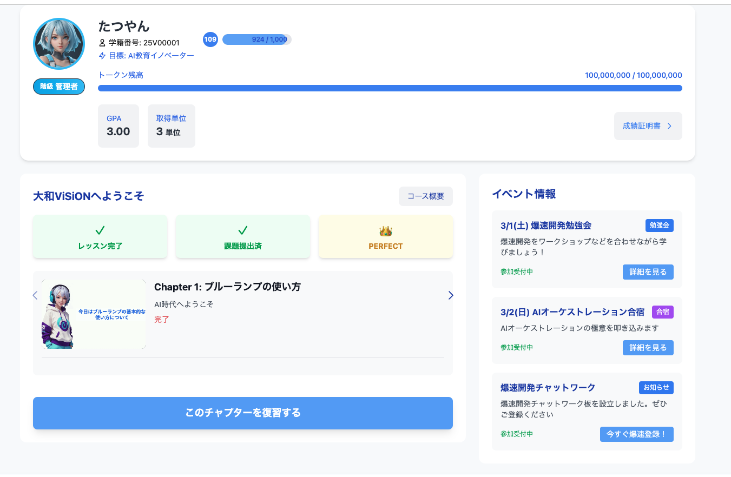Open 成績証明書 with the chevron button
731x477 pixels.
[648, 126]
